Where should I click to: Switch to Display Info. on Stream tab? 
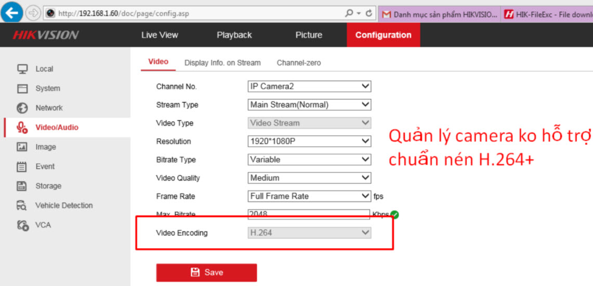click(222, 63)
